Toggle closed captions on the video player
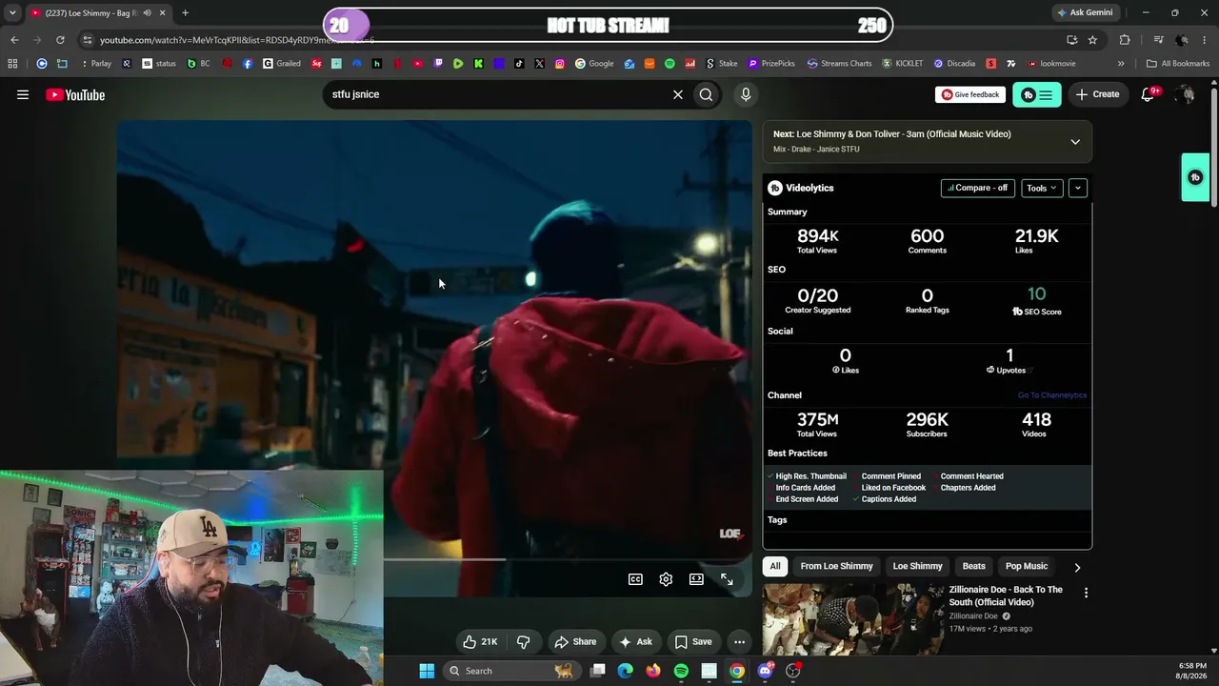Screen dimensions: 1219x686 pos(635,579)
